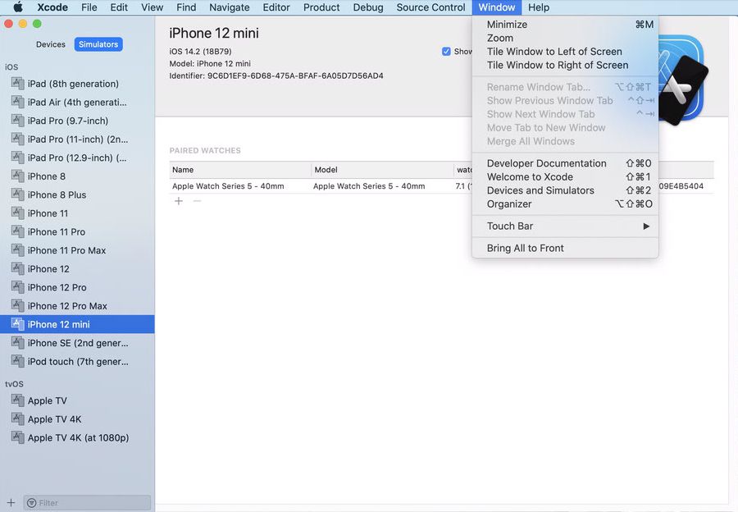Select iPad (8th generation) simulator
738x512 pixels.
[x=77, y=84]
